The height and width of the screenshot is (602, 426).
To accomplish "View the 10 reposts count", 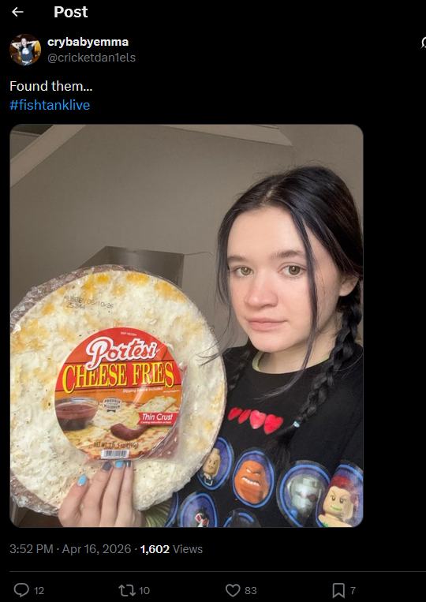I will (x=144, y=590).
